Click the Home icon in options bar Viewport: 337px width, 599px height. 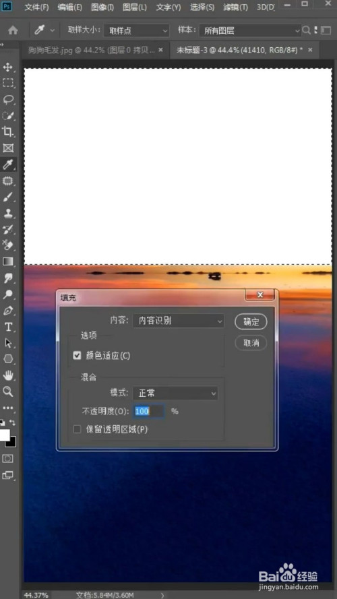pyautogui.click(x=13, y=30)
